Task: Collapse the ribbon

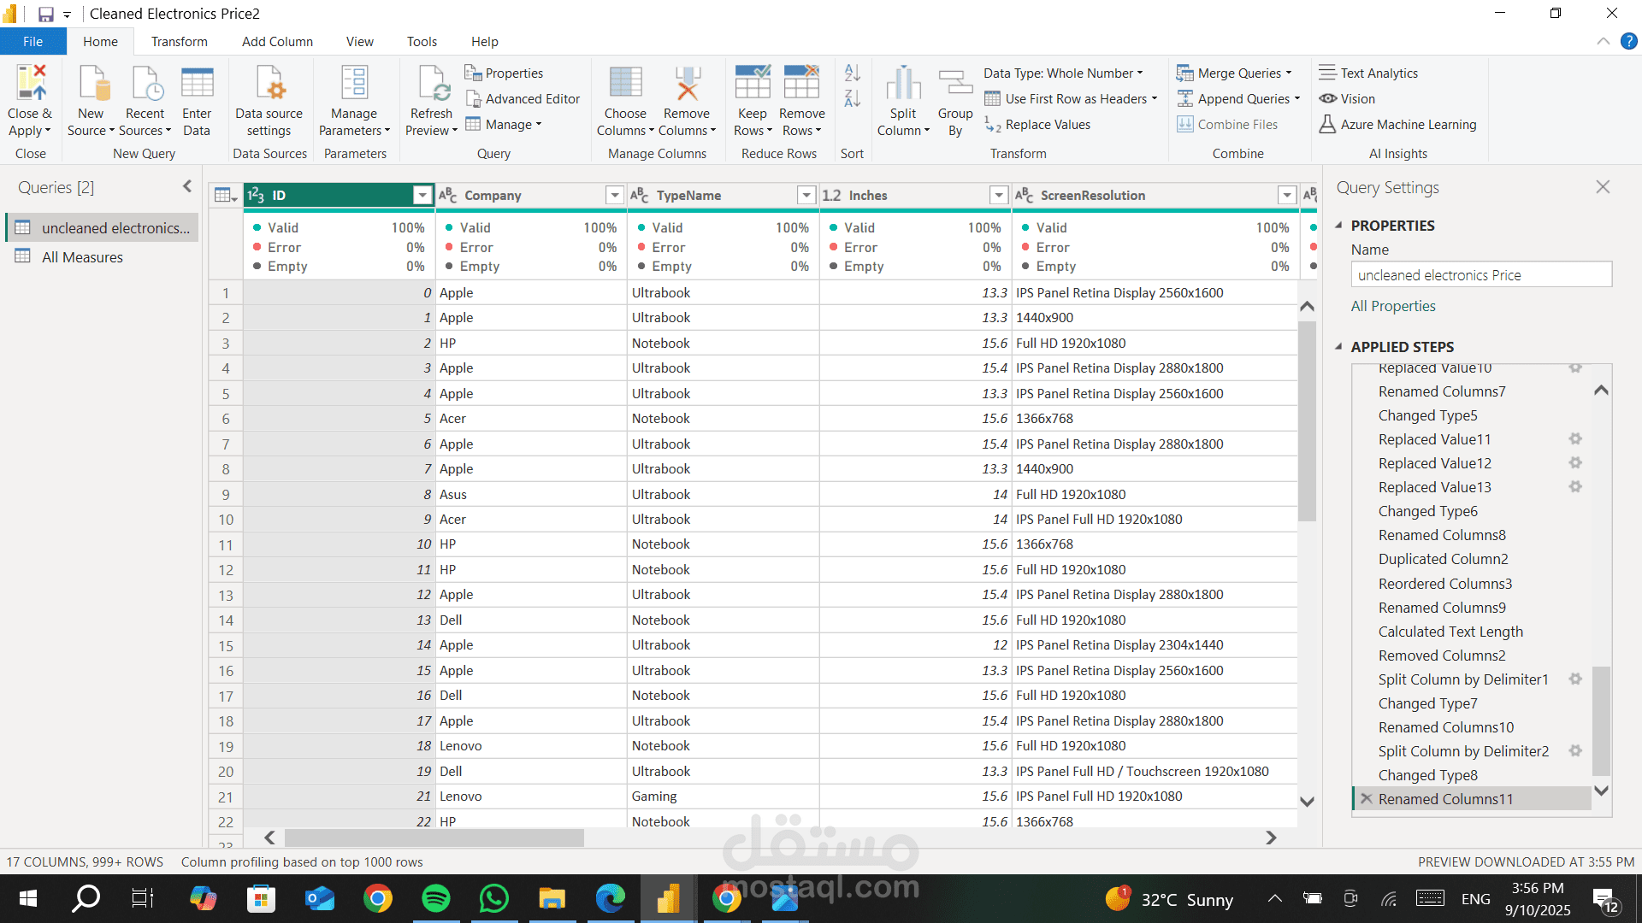Action: point(1603,41)
